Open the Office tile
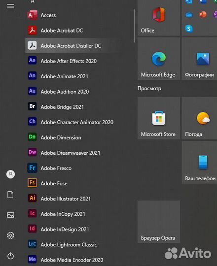The width and height of the screenshot is (217, 266). pyautogui.click(x=159, y=18)
